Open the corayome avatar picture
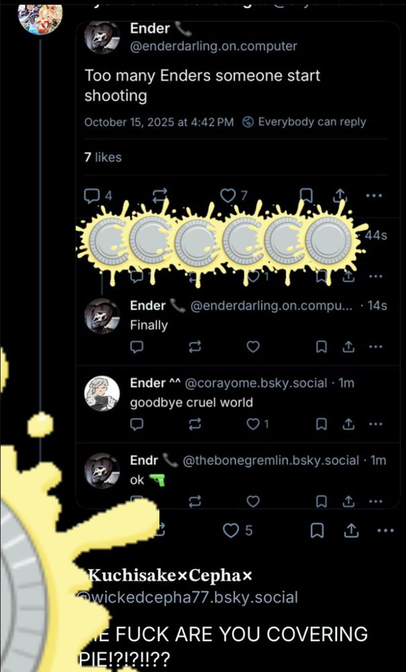 pos(101,393)
